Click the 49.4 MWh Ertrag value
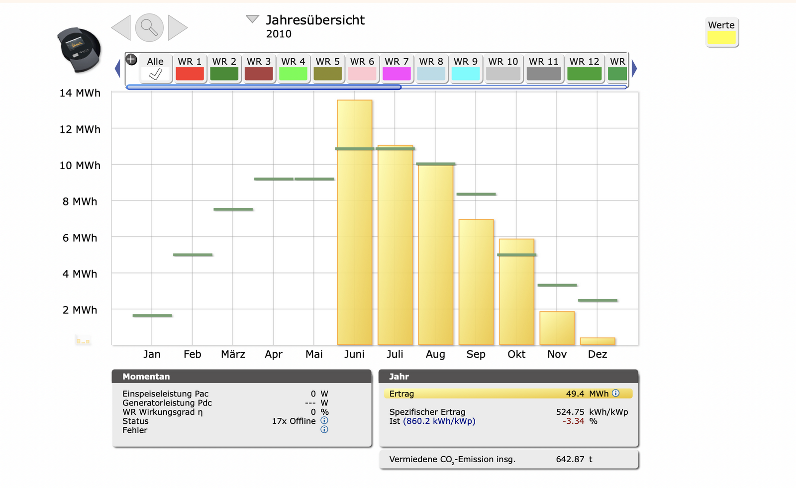Screen dimensions: 796x488 pyautogui.click(x=587, y=393)
